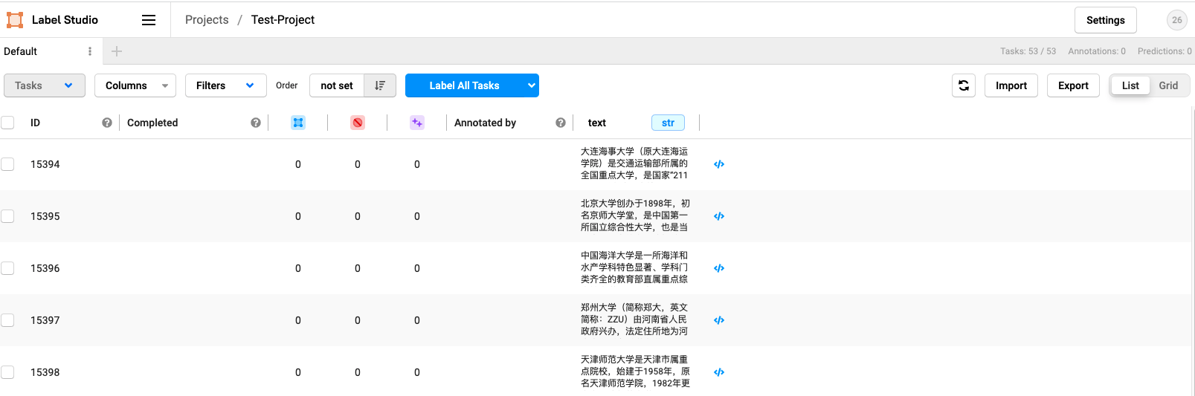Screen dimensions: 1195x396
Task: Open the Columns dropdown
Action: coord(135,85)
